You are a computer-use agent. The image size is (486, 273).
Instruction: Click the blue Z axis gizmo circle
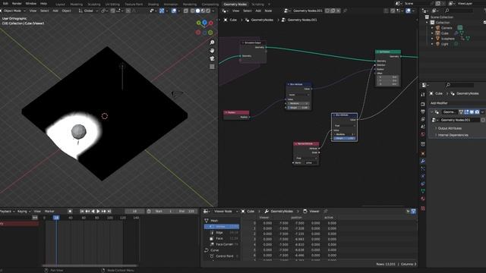204,22
